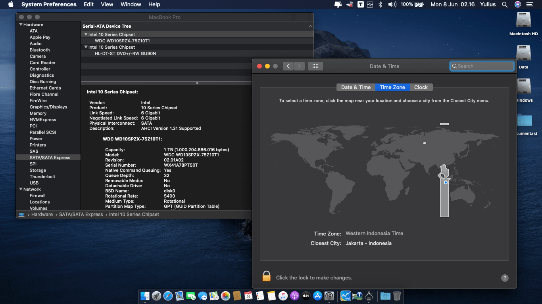This screenshot has width=542, height=304.
Task: Open the Help menu
Action: (x=154, y=4)
